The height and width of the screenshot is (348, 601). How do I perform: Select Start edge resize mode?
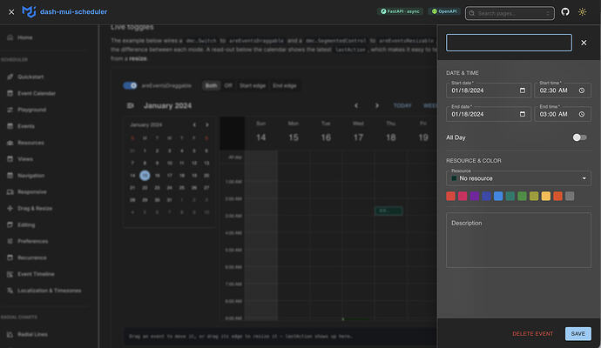[x=253, y=86]
